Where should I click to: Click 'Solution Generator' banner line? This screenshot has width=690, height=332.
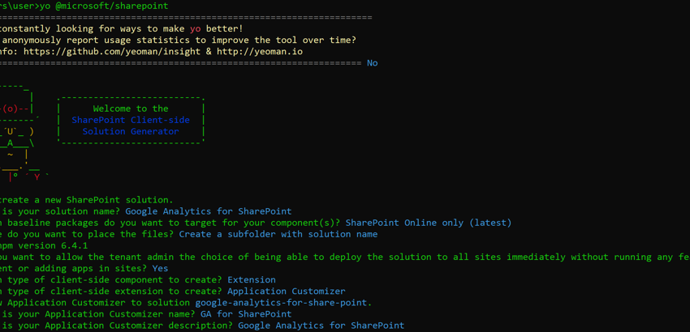point(130,131)
